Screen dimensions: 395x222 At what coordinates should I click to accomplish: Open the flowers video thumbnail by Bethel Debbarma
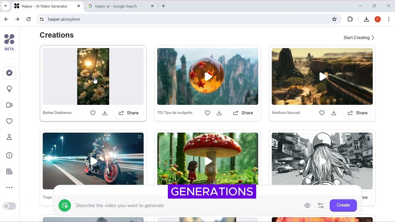tap(93, 76)
